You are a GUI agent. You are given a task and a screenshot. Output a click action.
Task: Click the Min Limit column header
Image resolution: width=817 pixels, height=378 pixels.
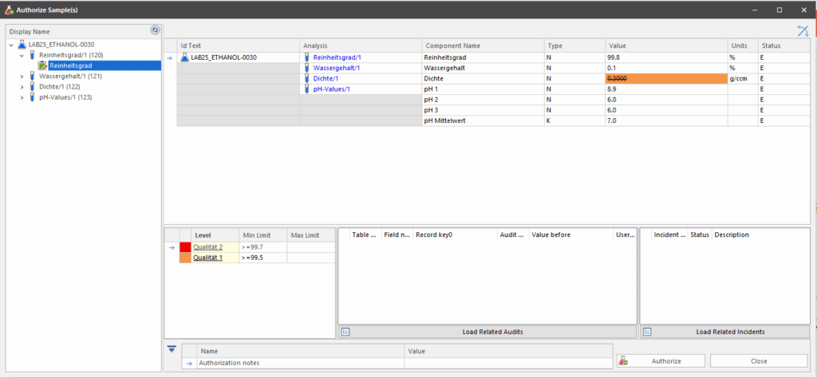coord(262,235)
